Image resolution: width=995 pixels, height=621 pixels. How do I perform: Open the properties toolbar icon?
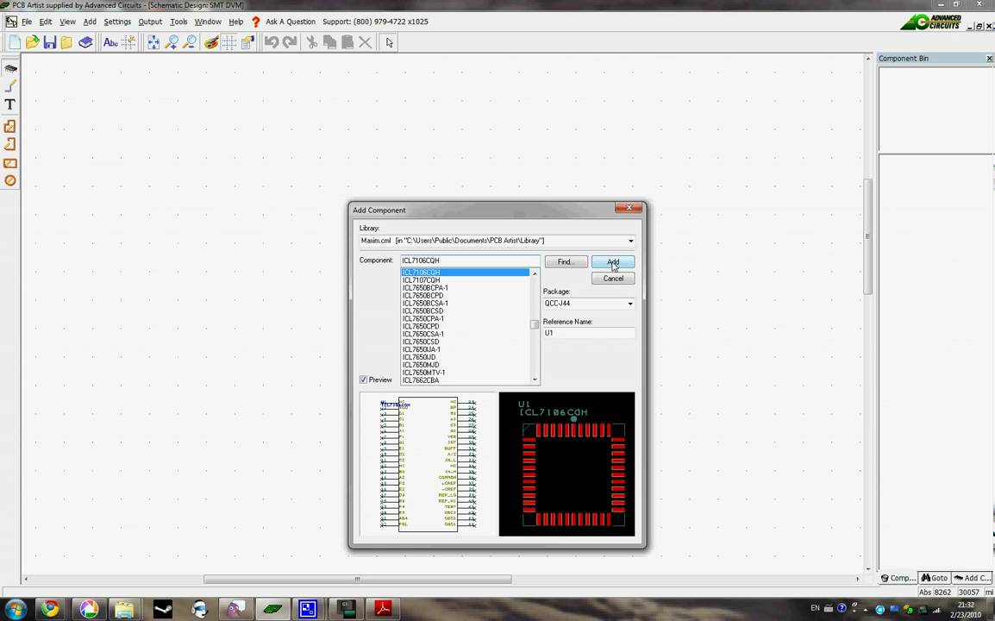(247, 42)
